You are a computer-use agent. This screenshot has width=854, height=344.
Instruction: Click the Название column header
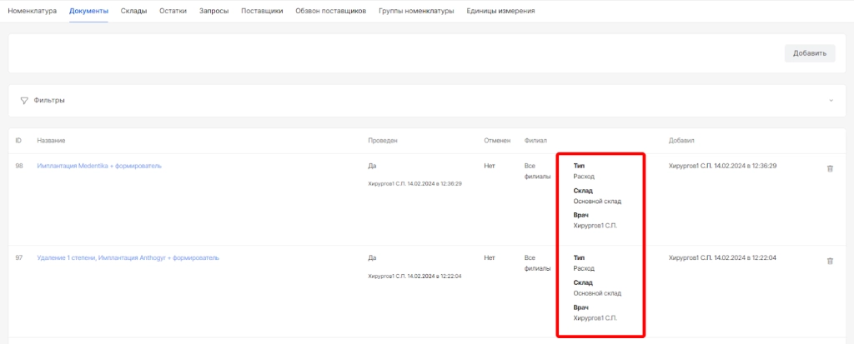(52, 141)
